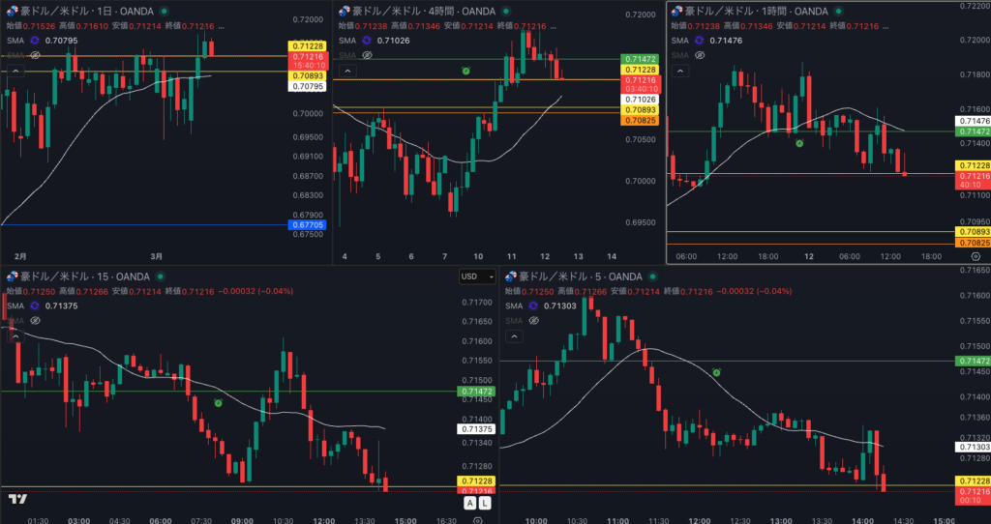Click the purple SMA refresh icon on 4時間 chart

click(x=367, y=41)
